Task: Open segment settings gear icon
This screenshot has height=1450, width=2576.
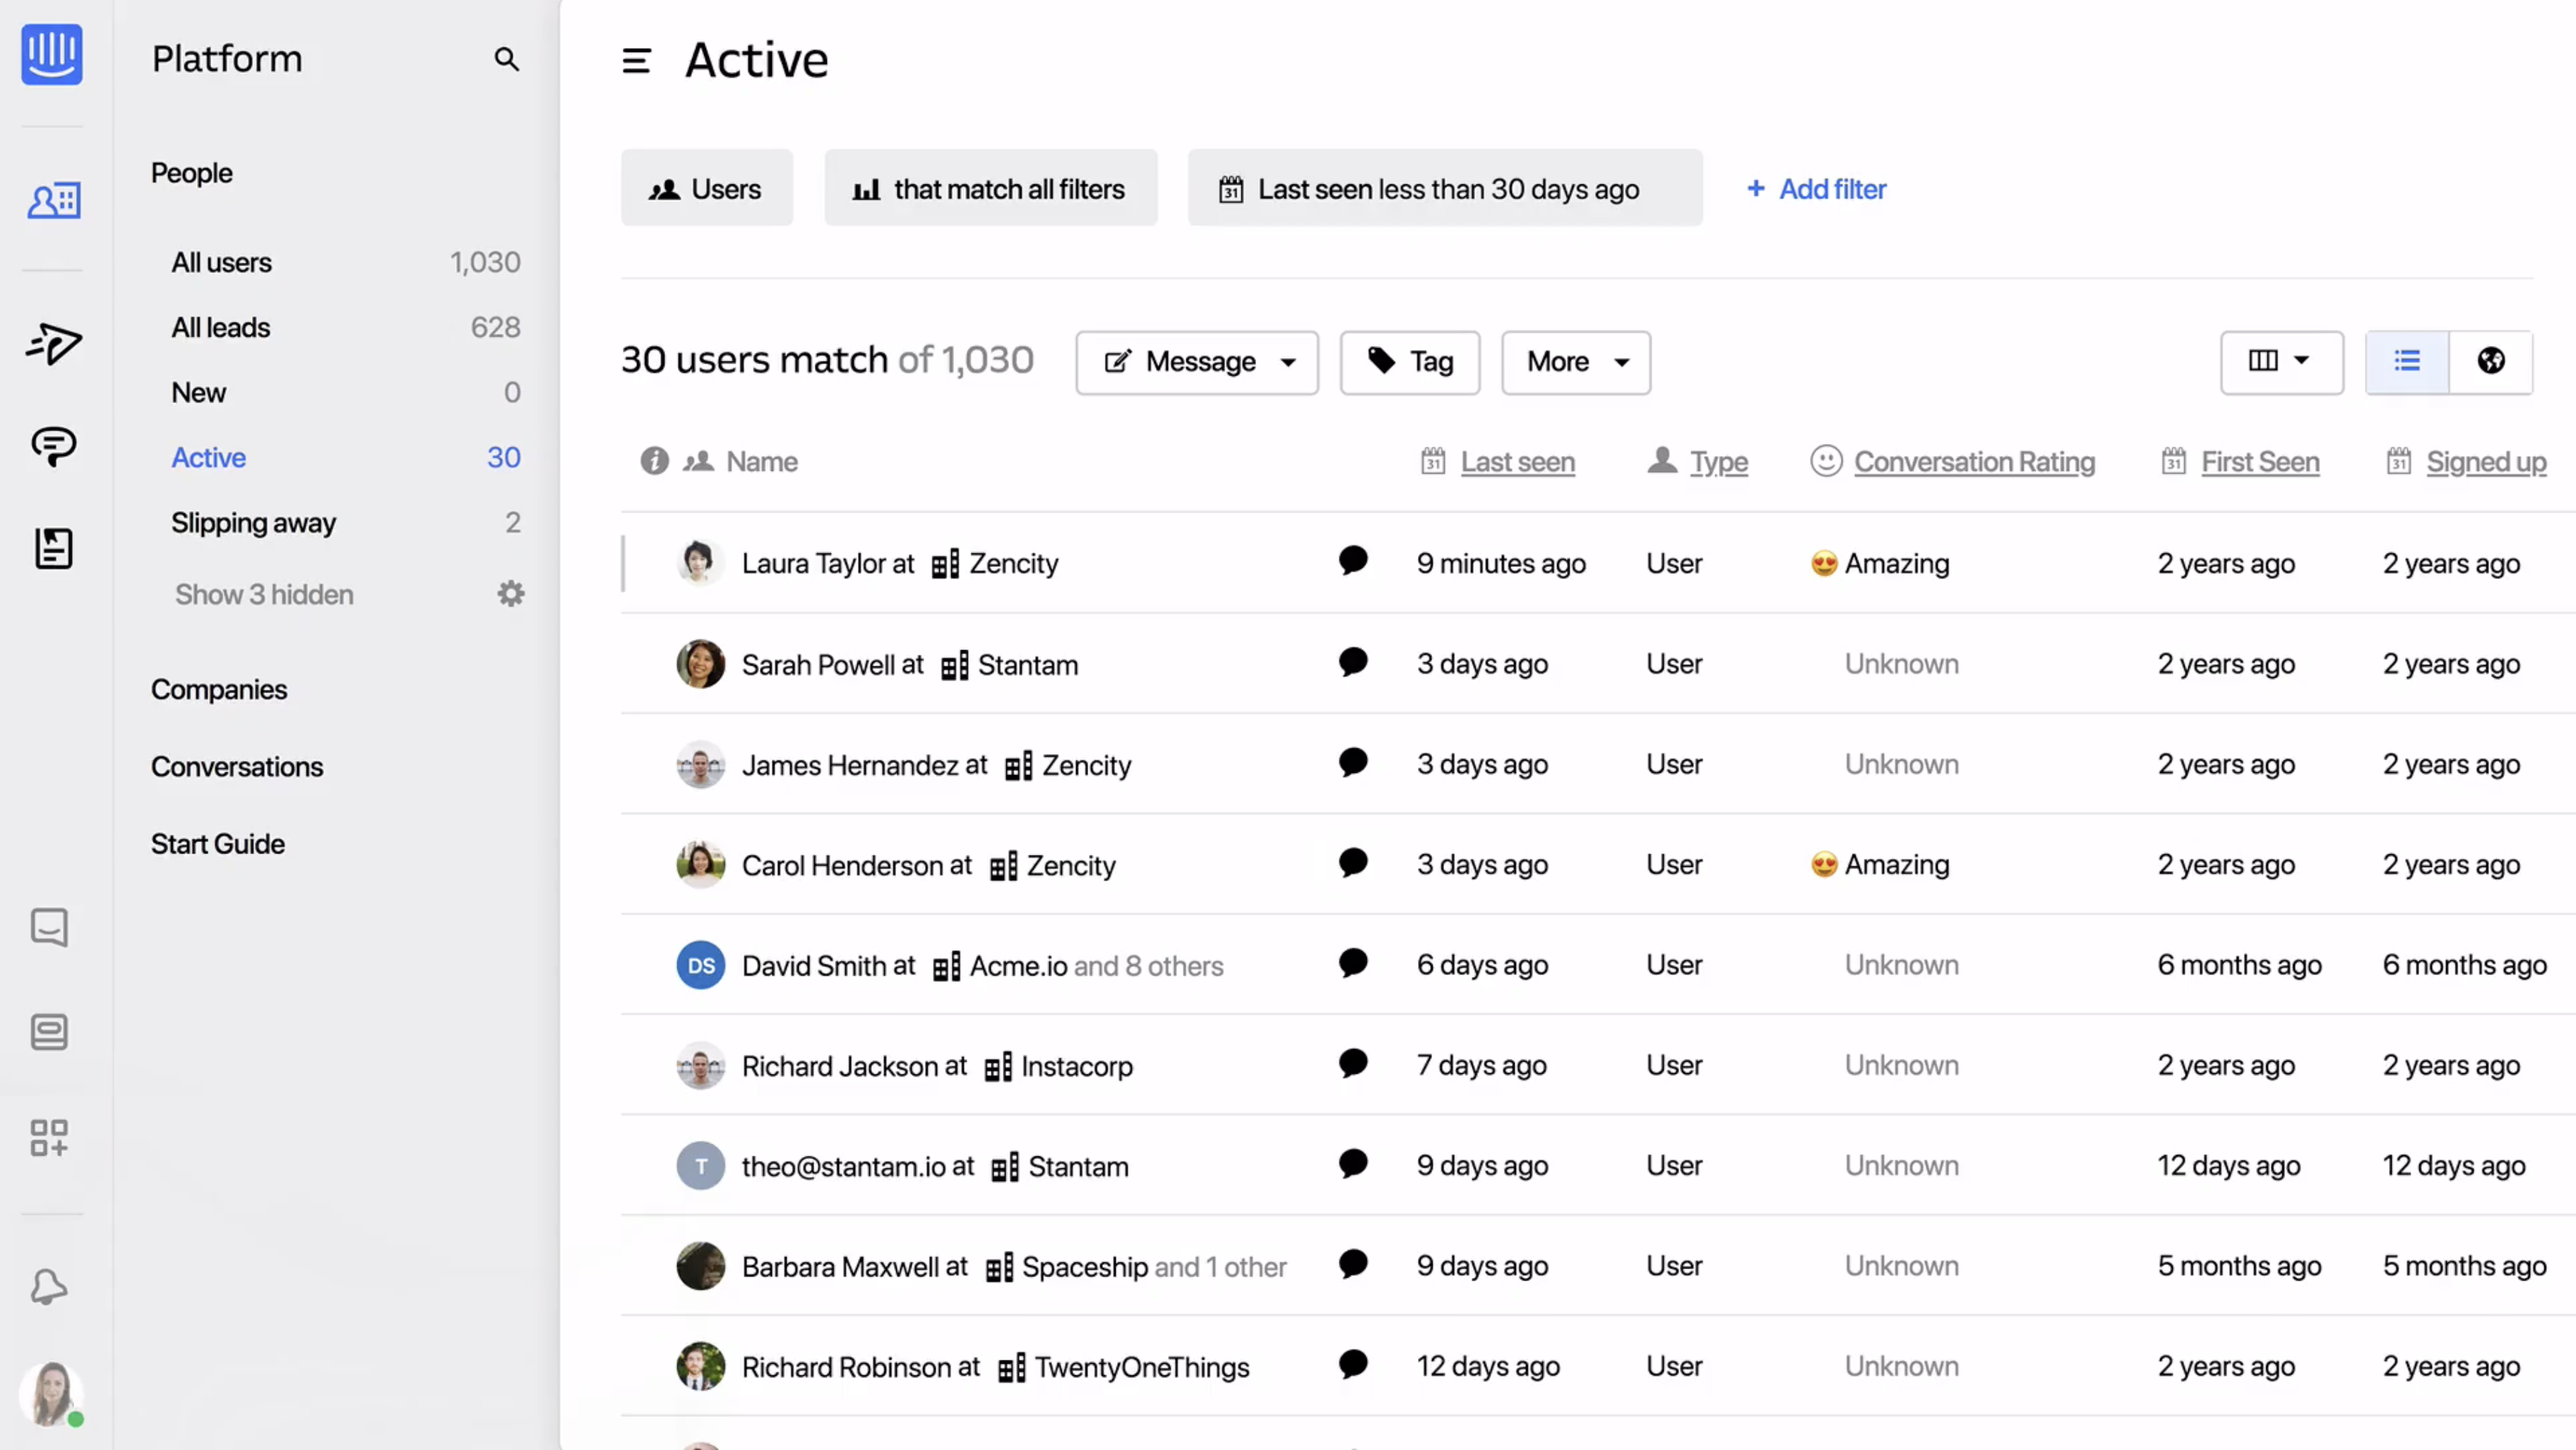Action: pyautogui.click(x=511, y=594)
